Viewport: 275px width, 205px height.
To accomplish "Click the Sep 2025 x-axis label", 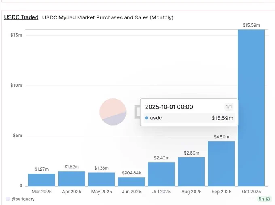I will [221, 192].
